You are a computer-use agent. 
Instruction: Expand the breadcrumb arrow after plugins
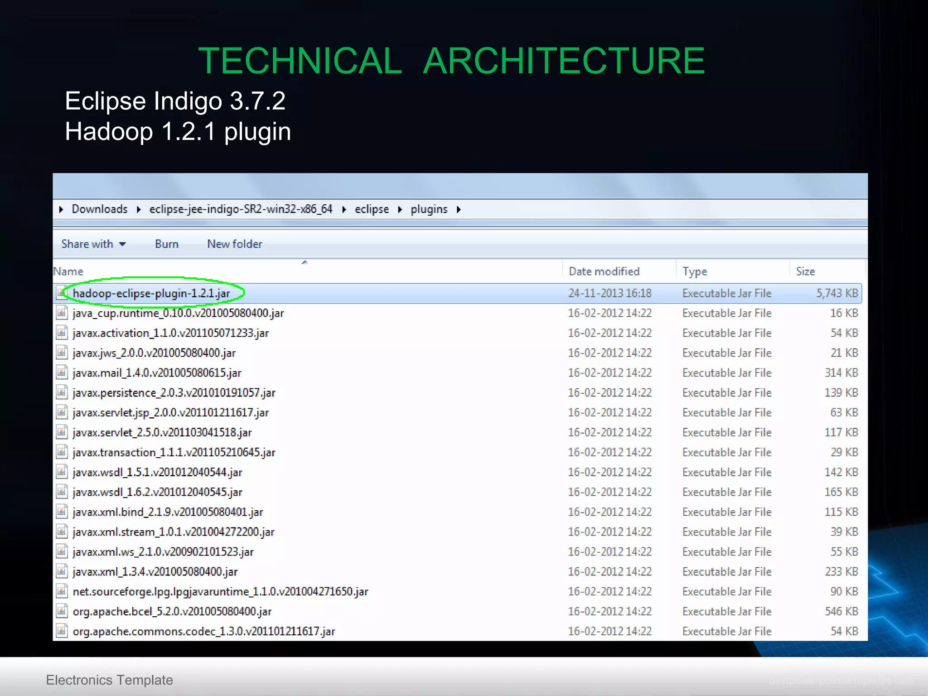pos(459,209)
